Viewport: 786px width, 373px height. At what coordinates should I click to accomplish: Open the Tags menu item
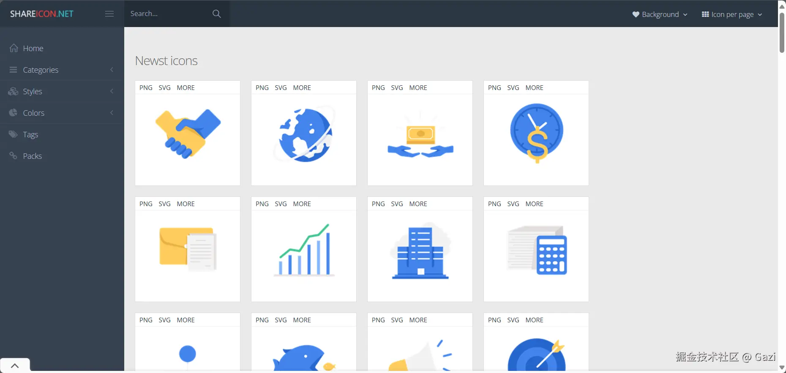(62, 134)
